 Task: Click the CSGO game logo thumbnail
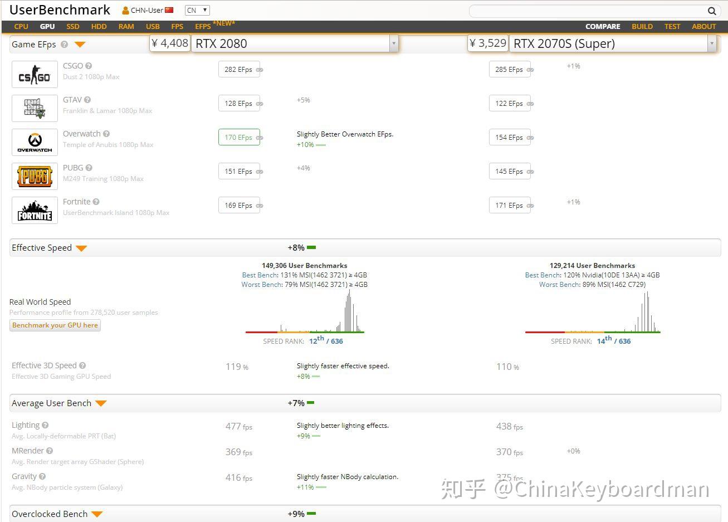[x=35, y=74]
